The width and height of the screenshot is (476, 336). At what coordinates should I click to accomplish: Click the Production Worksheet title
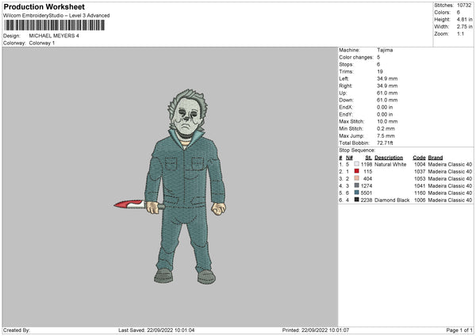[x=44, y=6]
